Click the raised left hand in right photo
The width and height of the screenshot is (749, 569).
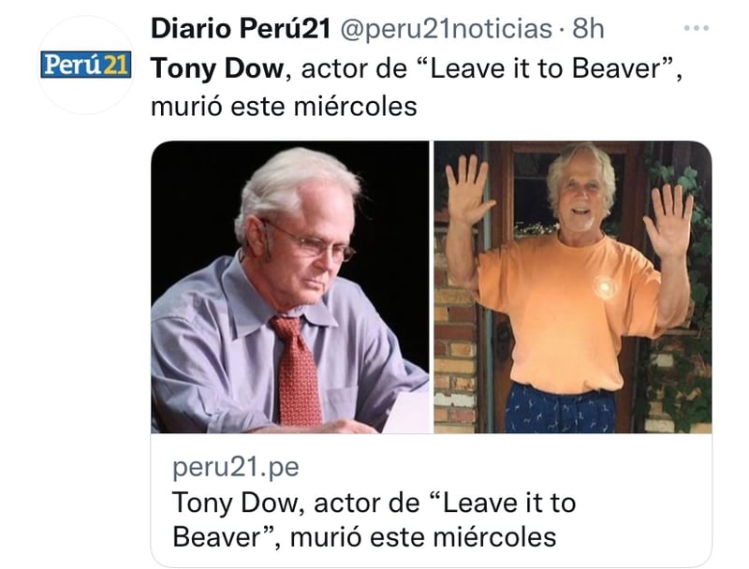(467, 189)
